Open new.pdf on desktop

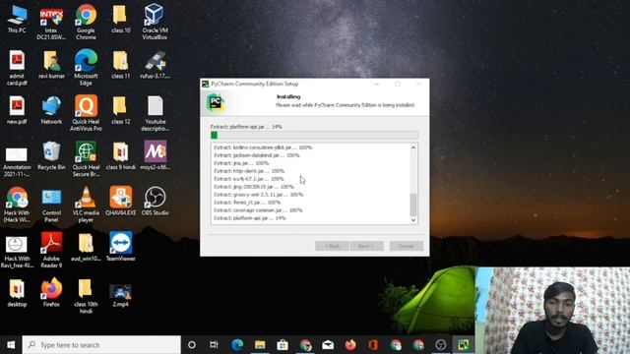click(17, 110)
